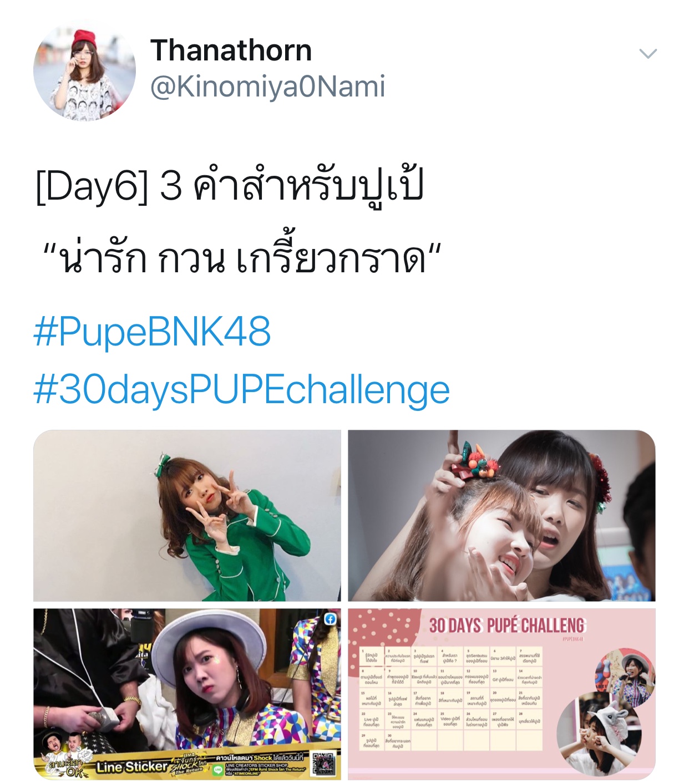The image size is (689, 783).
Task: Open Thanathorn's profile avatar picture
Action: click(x=84, y=70)
